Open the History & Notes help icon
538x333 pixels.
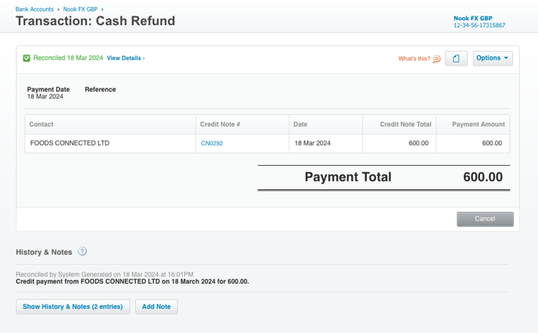click(x=82, y=252)
